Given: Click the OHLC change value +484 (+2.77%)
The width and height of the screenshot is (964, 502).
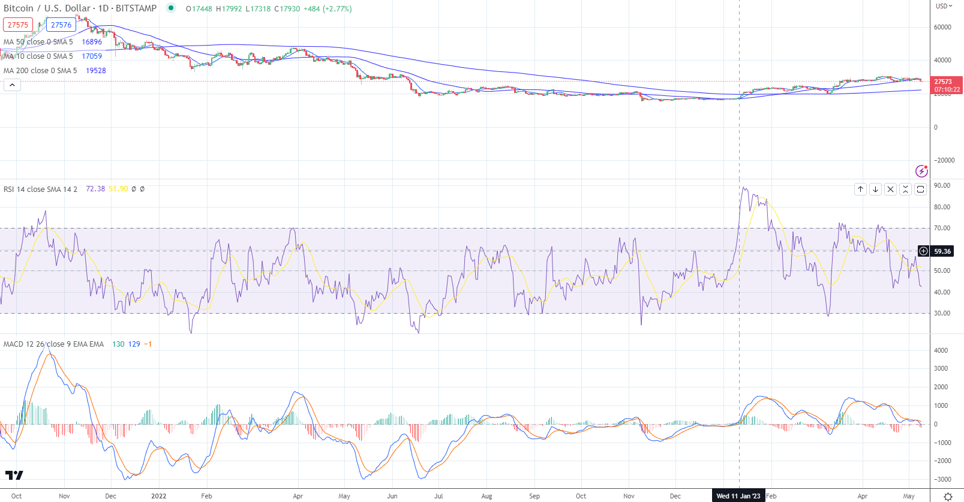Looking at the screenshot, I should tap(327, 9).
